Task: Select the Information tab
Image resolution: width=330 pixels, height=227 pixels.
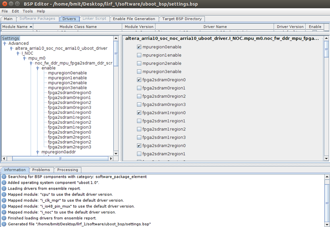Action: [x=15, y=170]
